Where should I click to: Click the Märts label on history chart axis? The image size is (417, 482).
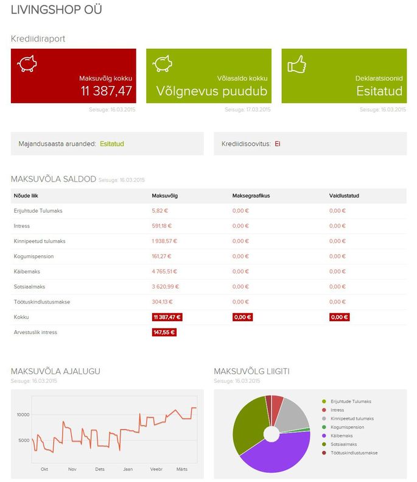(x=182, y=469)
